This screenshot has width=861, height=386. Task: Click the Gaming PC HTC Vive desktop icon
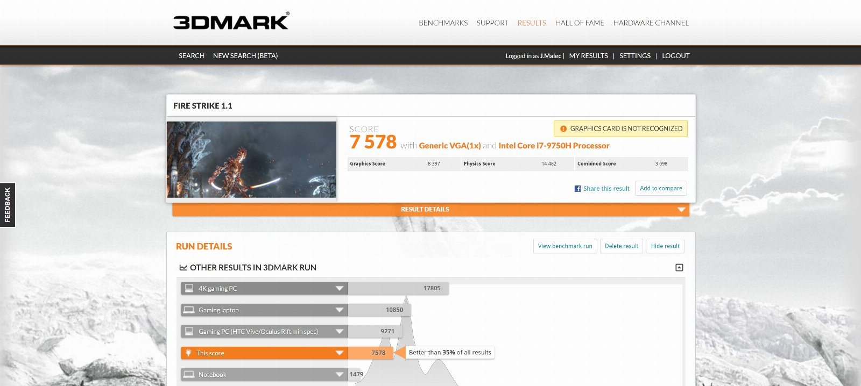(x=189, y=331)
